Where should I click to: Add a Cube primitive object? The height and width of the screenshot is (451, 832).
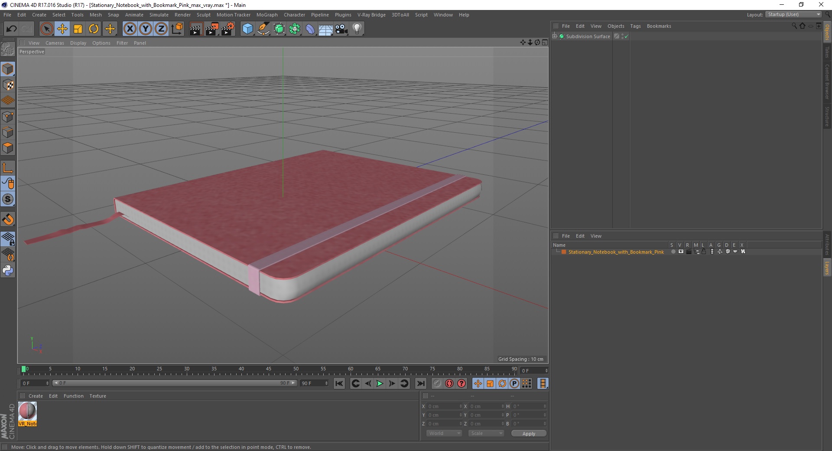[x=247, y=29]
